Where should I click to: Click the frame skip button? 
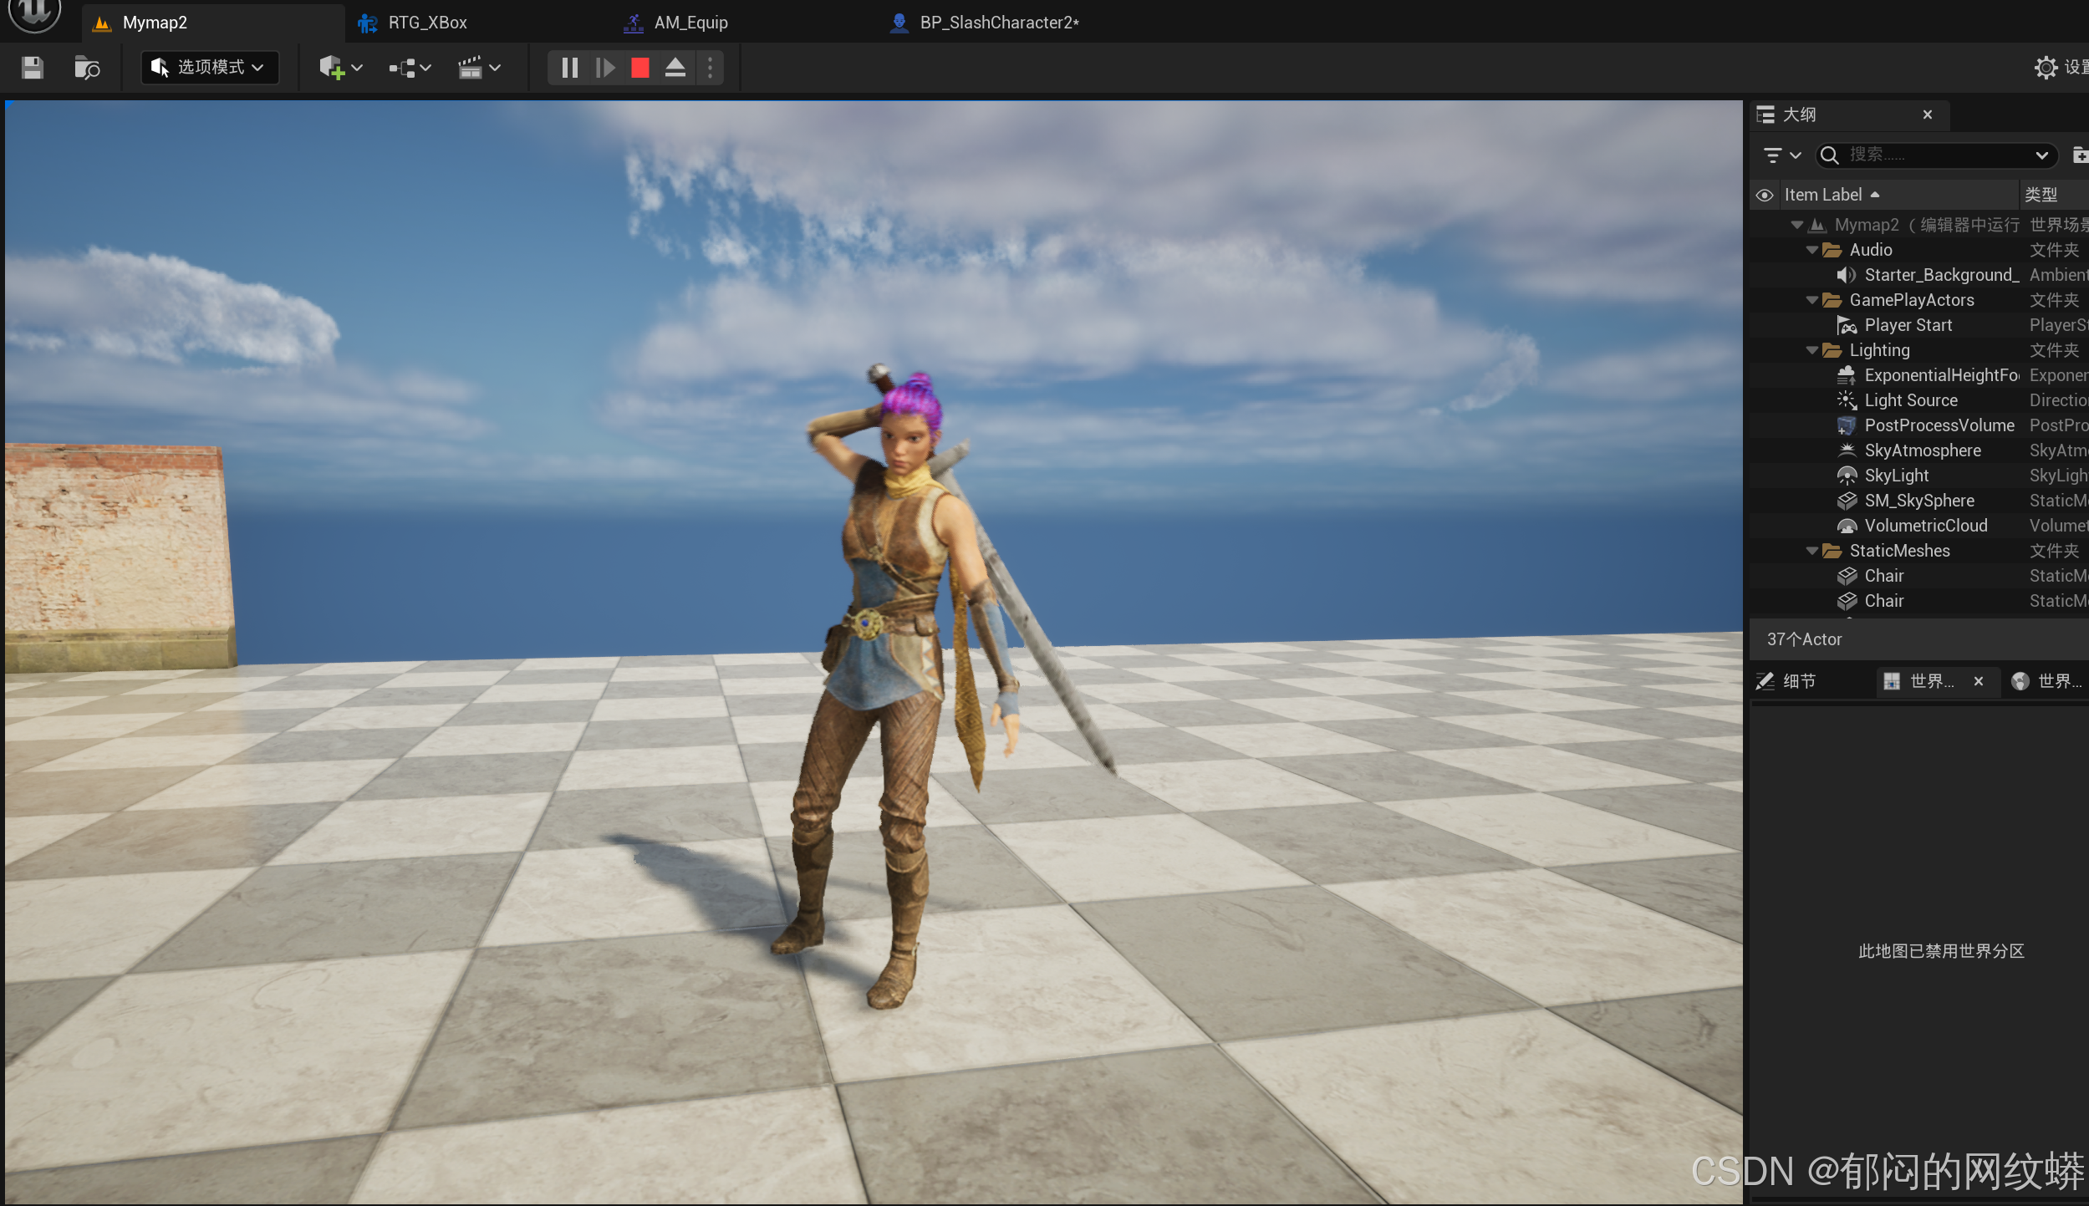tap(605, 68)
